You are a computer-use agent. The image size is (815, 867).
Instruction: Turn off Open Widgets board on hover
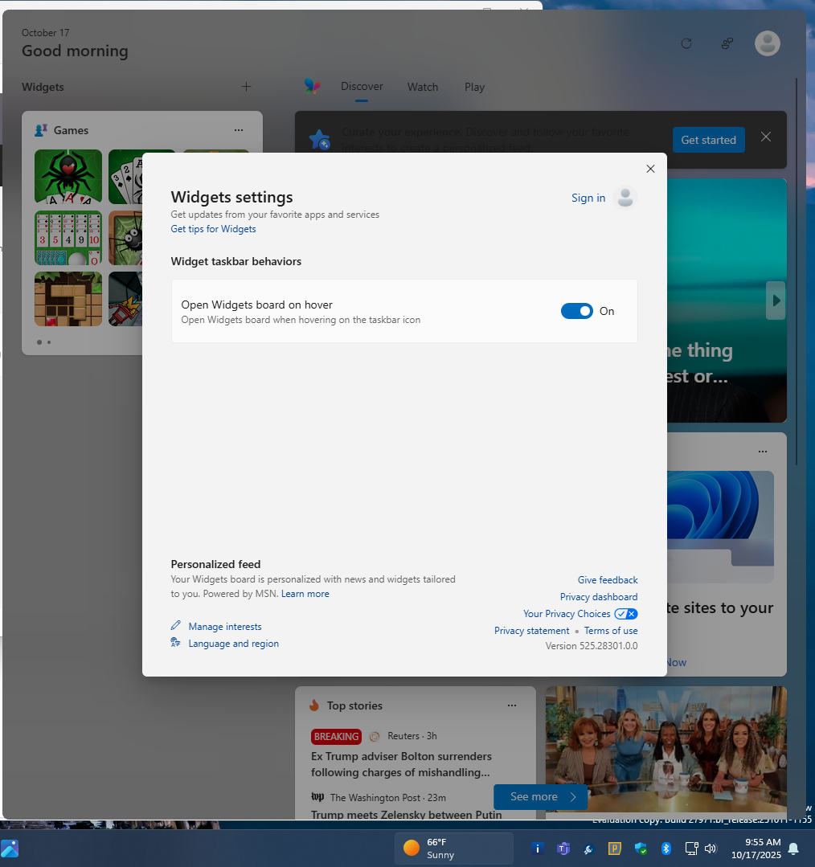(576, 311)
